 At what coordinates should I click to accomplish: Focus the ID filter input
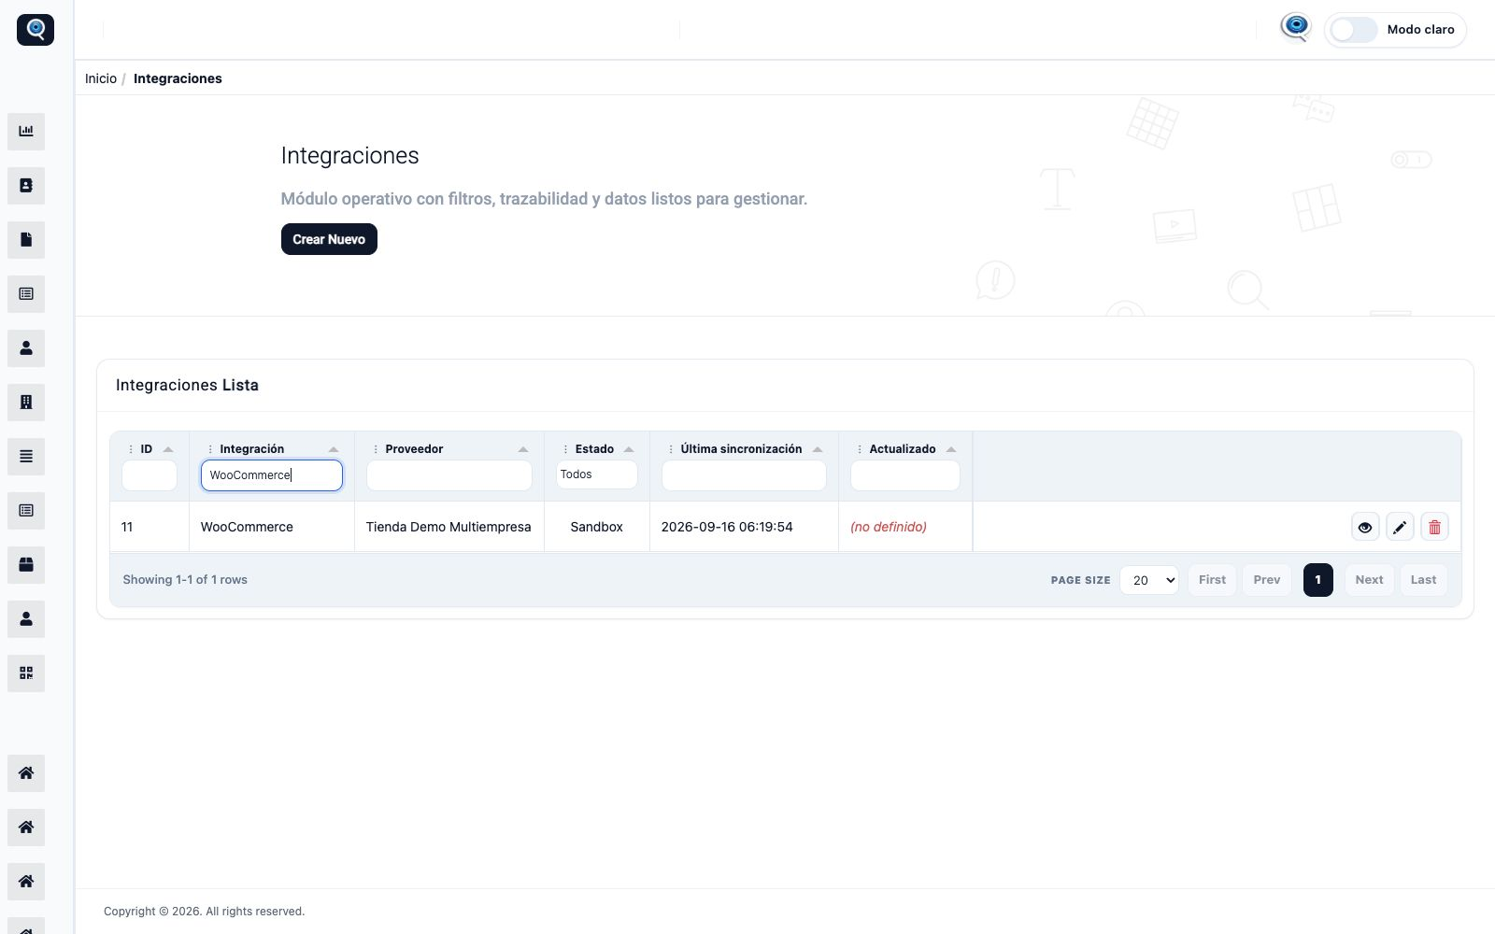tap(149, 475)
